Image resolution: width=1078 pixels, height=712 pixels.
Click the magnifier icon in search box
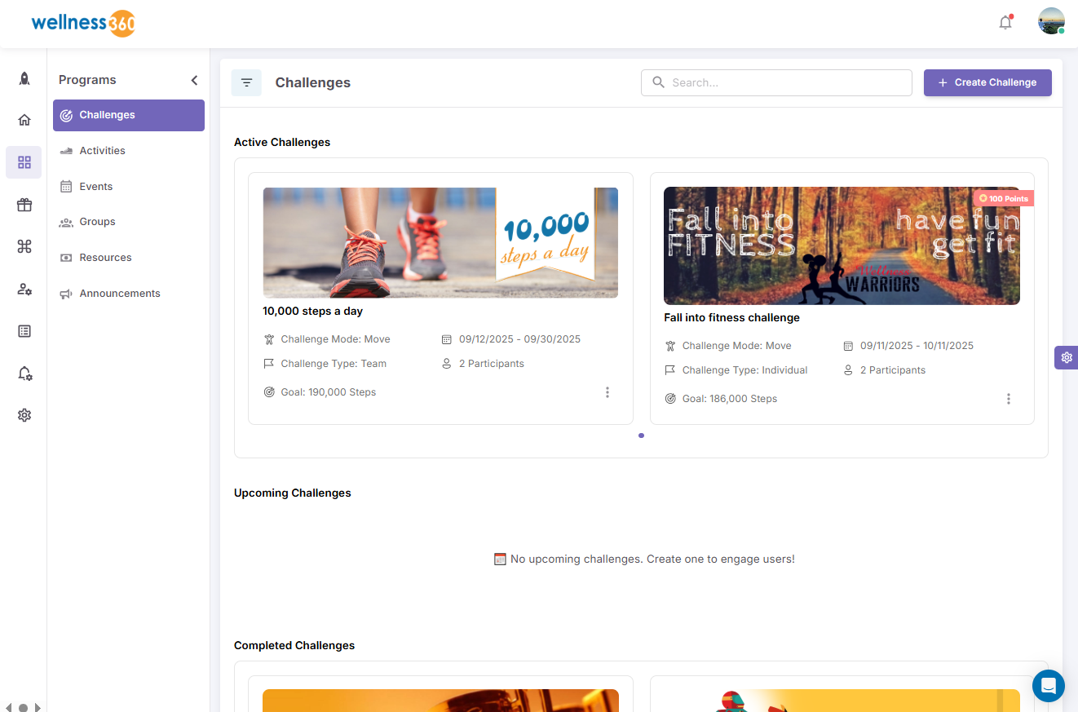pyautogui.click(x=658, y=82)
